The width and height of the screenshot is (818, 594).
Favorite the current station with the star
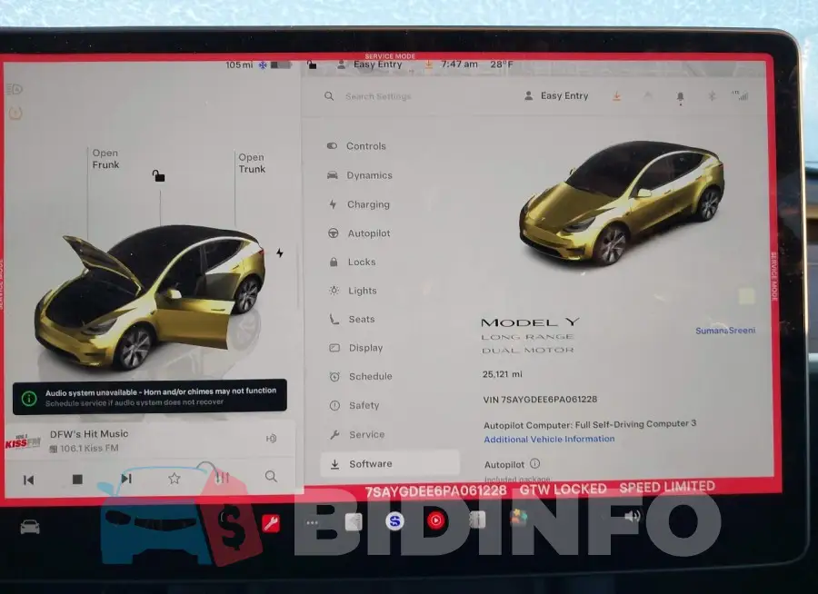[x=175, y=478]
